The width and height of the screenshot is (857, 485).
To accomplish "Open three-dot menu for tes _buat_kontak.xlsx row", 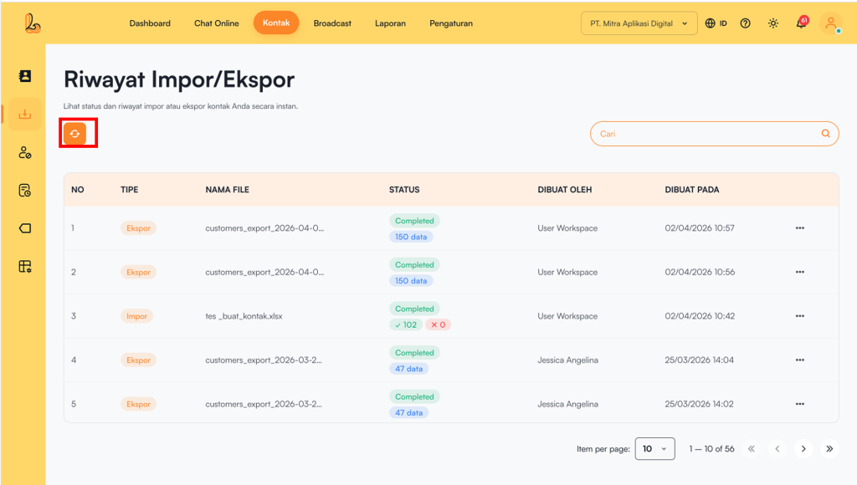I will point(799,316).
